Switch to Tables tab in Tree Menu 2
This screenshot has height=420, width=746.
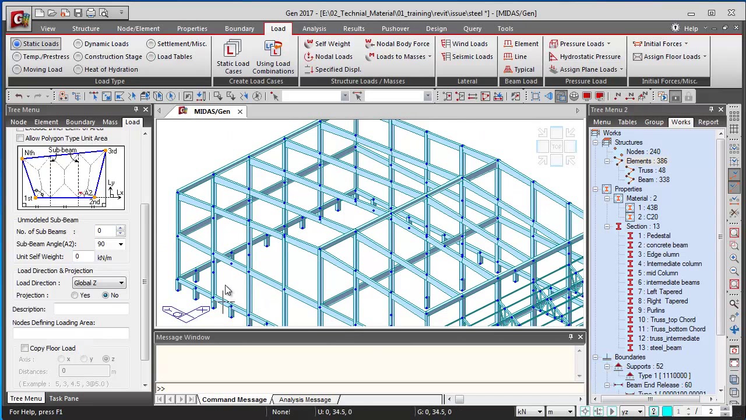(x=627, y=122)
